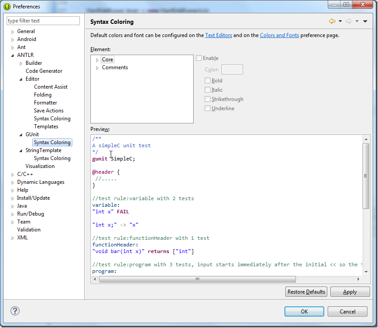
Task: Open the preference page view menu arrow
Action: pyautogui.click(x=365, y=21)
